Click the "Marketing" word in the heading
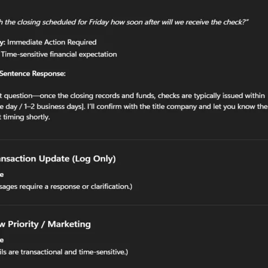The width and height of the screenshot is (268, 268). 69,224
